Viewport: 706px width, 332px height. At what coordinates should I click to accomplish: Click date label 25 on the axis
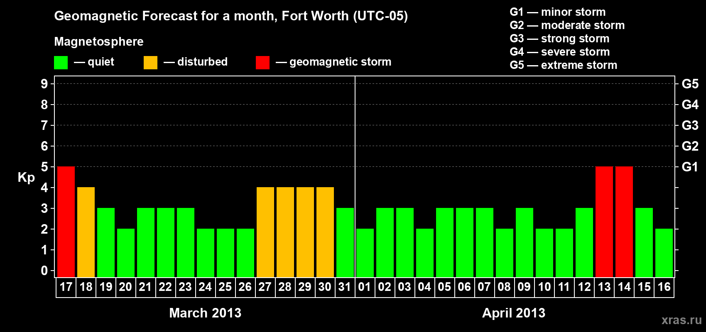225,287
